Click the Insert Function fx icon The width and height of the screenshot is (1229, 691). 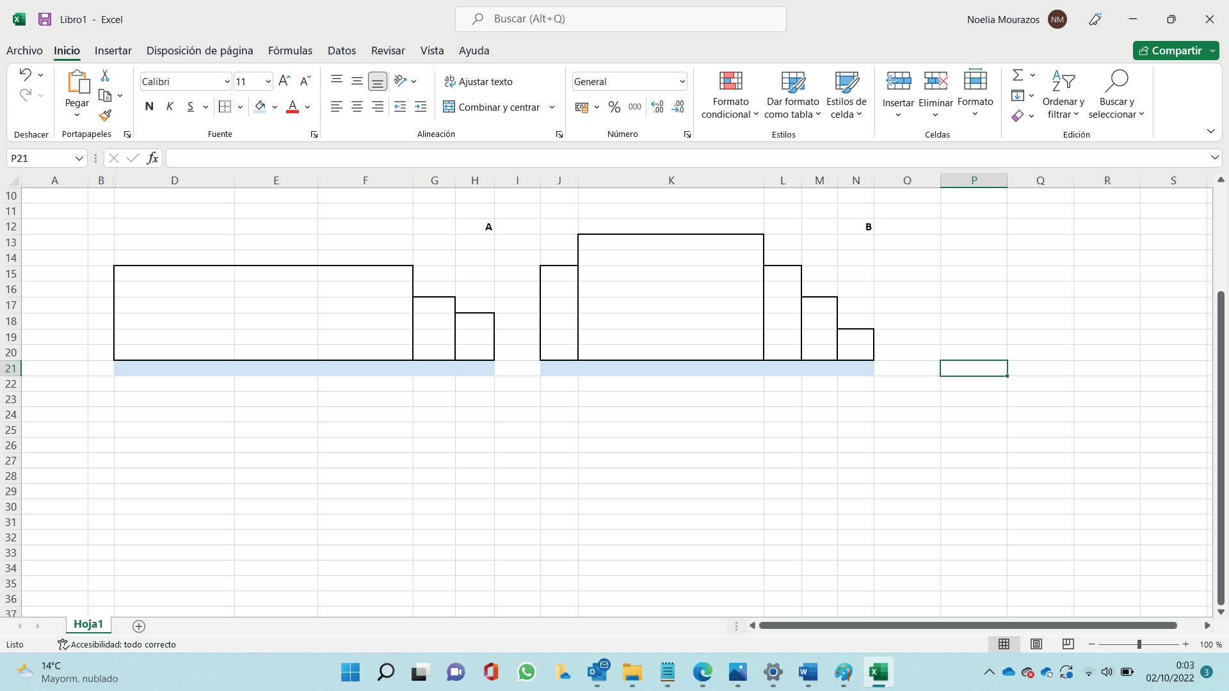(152, 158)
